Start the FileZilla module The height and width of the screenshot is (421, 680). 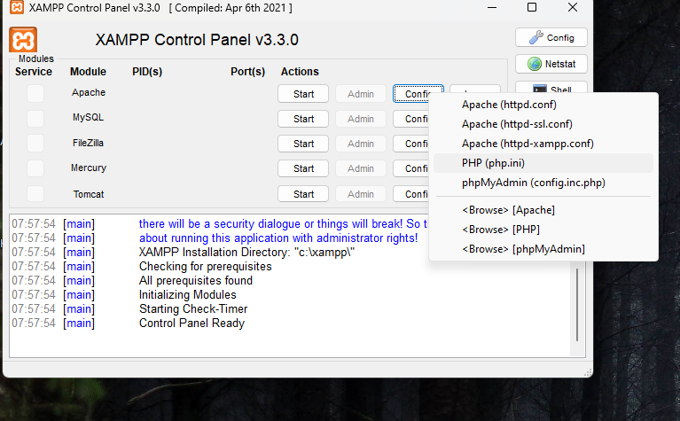coord(303,144)
